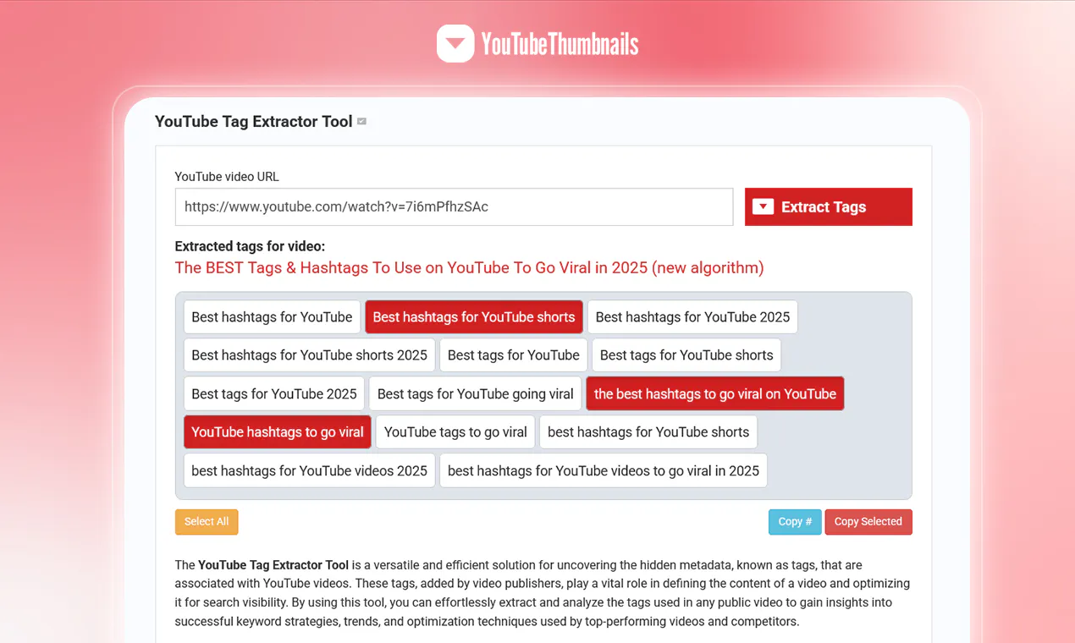1075x643 pixels.
Task: Focus the YouTube video URL input field
Action: (x=454, y=206)
